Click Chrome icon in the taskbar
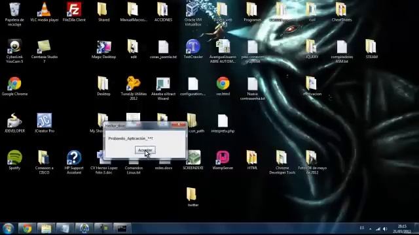Viewport: 419px width, 235px height. tap(27, 228)
